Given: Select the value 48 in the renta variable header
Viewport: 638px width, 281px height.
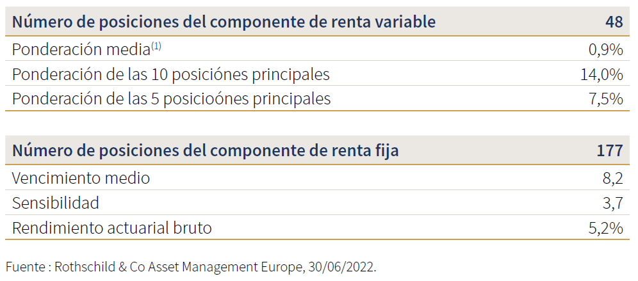Looking at the screenshot, I should click(x=613, y=22).
